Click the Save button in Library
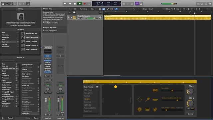This screenshot has width=213, height=120. pos(36,118)
